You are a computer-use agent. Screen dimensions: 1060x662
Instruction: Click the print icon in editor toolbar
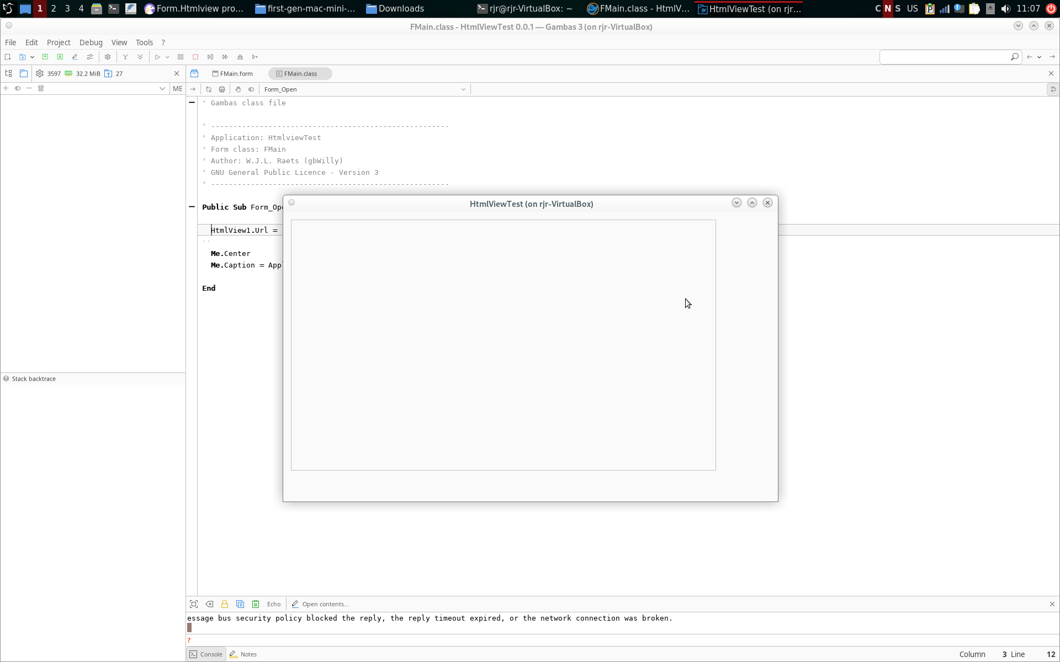click(x=222, y=89)
